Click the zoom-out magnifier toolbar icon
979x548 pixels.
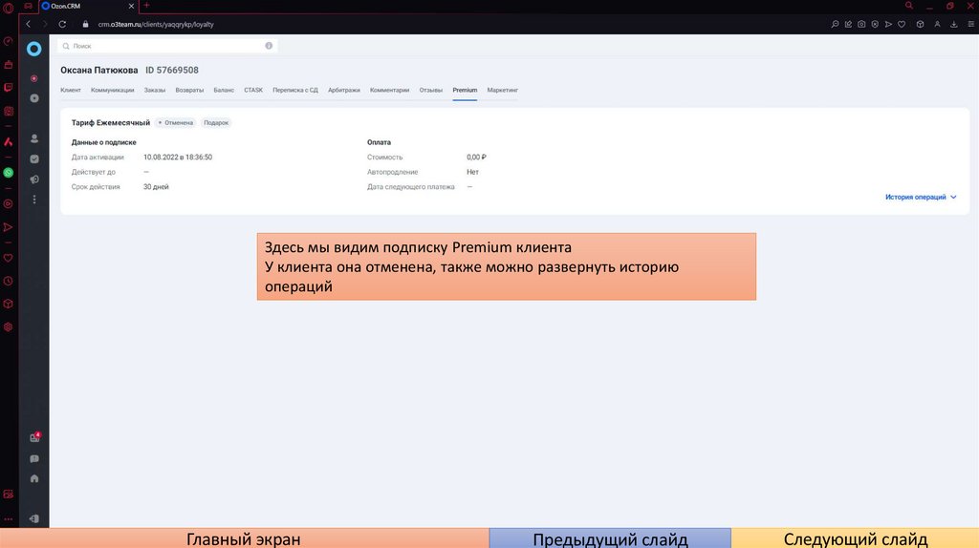click(x=835, y=24)
